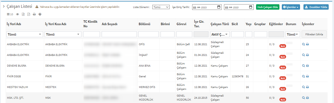The image size is (334, 103).
Task: Sort by İş Yeri Adı column header
Action: point(14,24)
